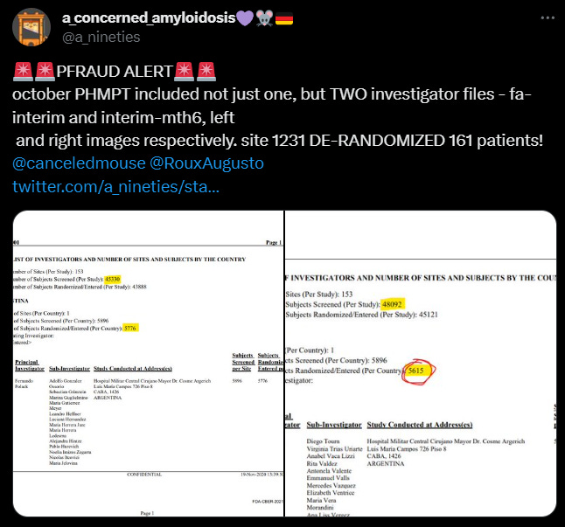Click the German flag emoji
This screenshot has width=565, height=527.
coord(284,18)
